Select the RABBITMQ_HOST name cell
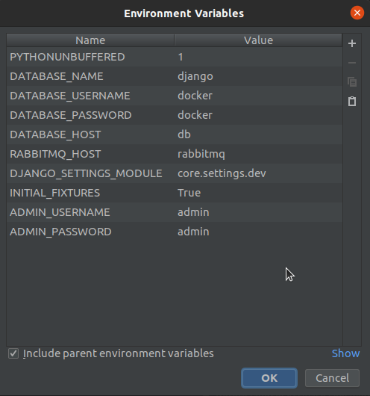370x396 pixels. pyautogui.click(x=90, y=154)
